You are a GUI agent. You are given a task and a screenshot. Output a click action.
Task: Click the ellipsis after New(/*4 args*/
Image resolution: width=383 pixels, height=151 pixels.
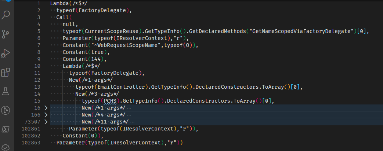point(130,115)
